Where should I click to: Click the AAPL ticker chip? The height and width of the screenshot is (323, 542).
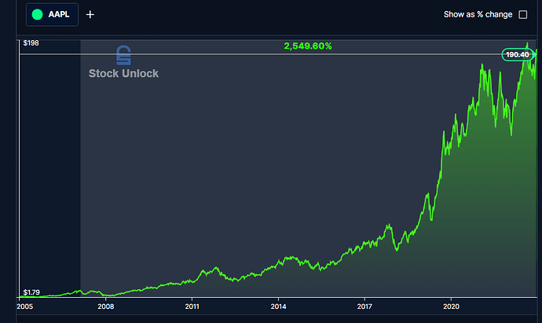click(52, 14)
